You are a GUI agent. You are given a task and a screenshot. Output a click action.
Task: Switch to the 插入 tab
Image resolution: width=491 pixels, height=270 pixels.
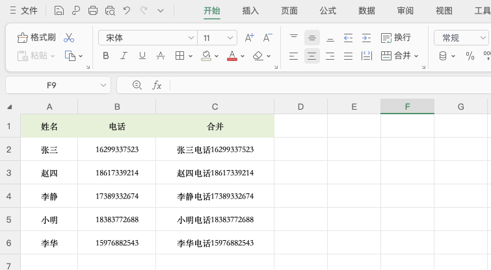(250, 10)
